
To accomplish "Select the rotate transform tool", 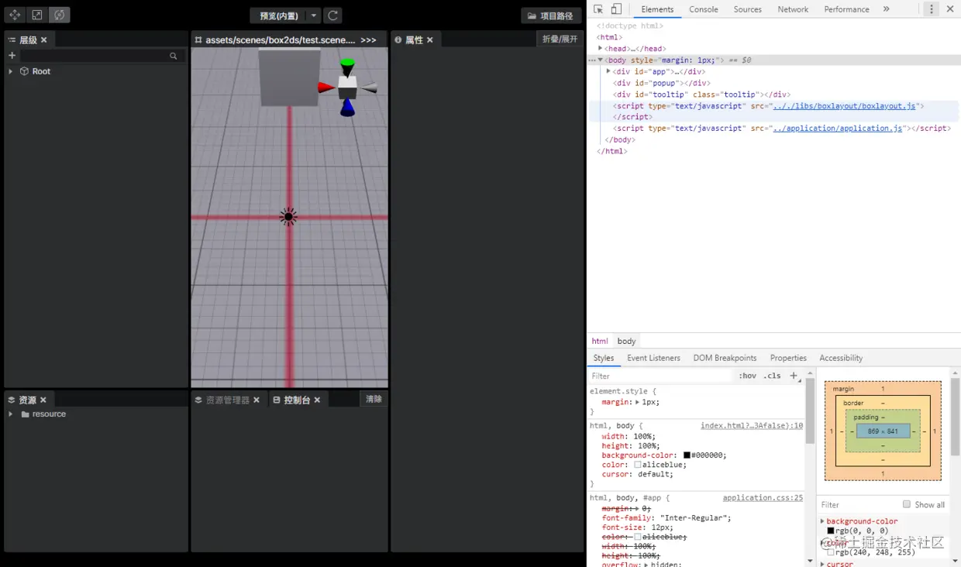I will point(60,15).
